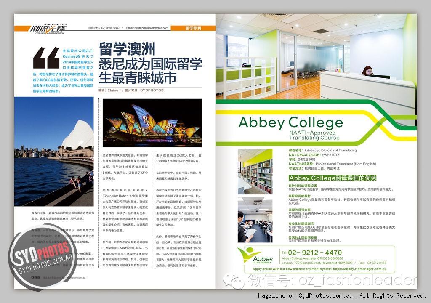Open the library bookshelf thumbnail
This screenshot has width=431, height=303.
pyautogui.click(x=255, y=172)
